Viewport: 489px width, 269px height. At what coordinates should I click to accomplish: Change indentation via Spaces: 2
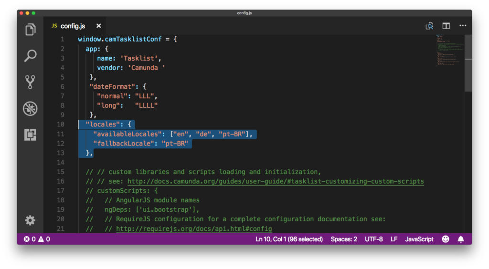tap(344, 239)
